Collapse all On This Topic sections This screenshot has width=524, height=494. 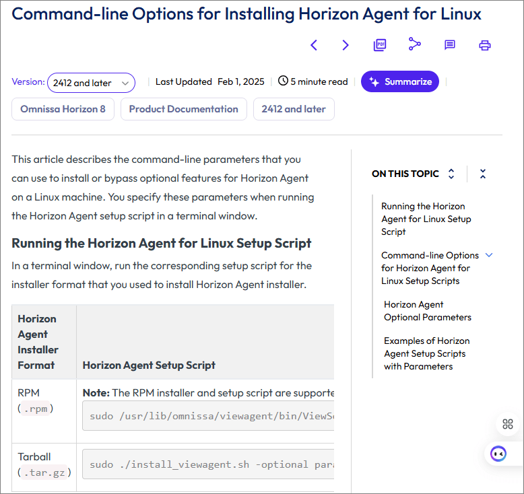(x=483, y=174)
